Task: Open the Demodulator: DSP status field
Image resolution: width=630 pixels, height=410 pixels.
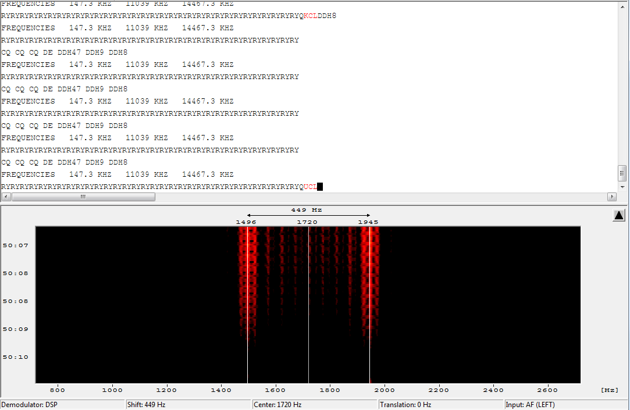Action: pyautogui.click(x=63, y=405)
